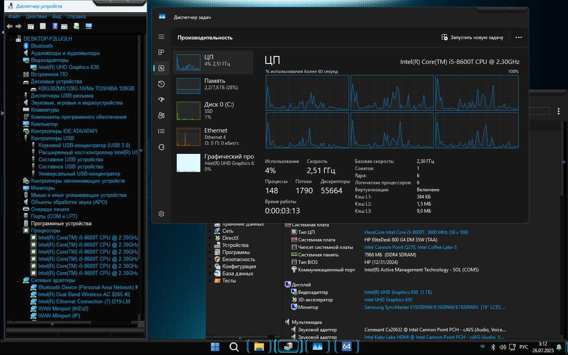Select the Диск 0 (C:) performance entry

tap(213, 110)
